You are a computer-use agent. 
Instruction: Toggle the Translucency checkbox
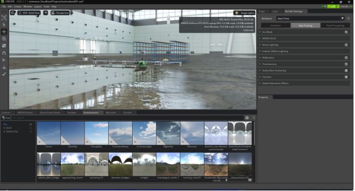coord(346,64)
